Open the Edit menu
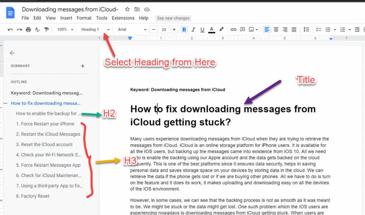 (37, 18)
